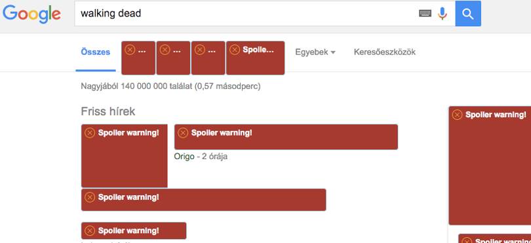531x243 pixels.
Task: Remove spoiler warning above Origo headline
Action: tap(183, 133)
